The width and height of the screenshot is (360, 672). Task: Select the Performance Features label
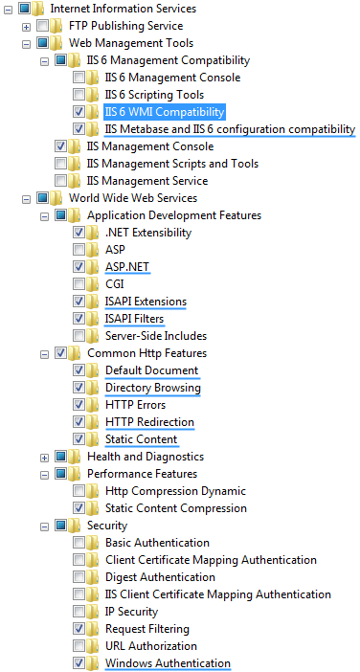pyautogui.click(x=143, y=474)
